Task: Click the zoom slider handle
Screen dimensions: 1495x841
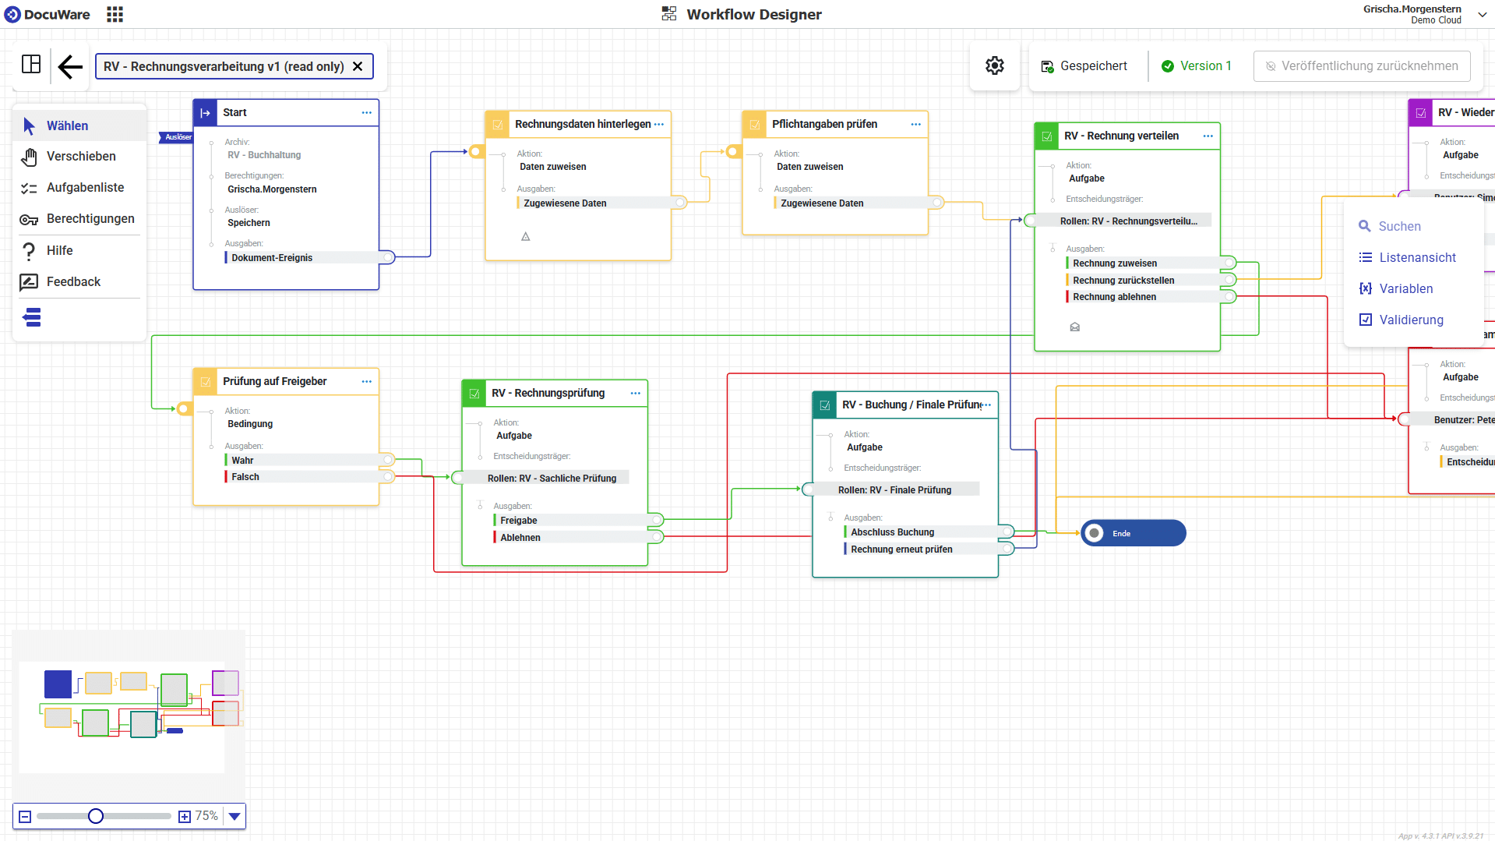Action: point(96,816)
